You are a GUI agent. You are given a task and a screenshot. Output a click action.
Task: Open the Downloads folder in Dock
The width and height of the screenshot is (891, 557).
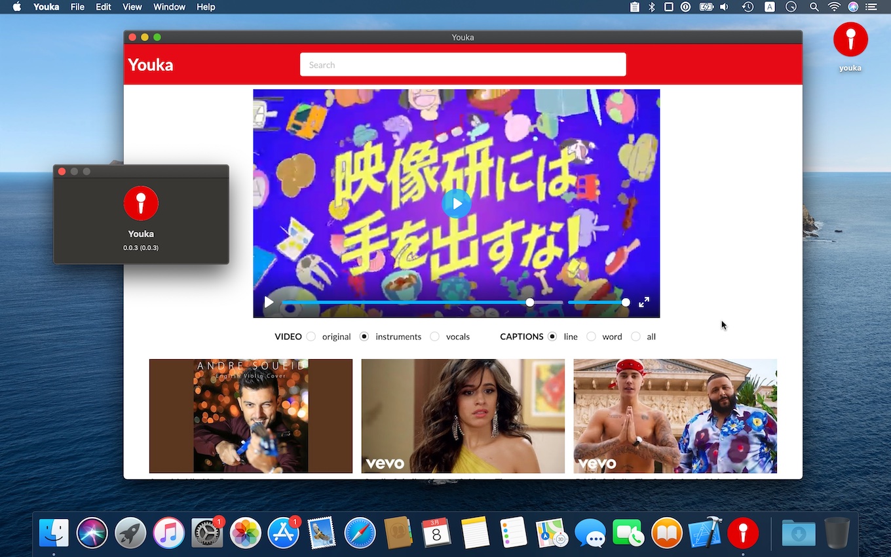pyautogui.click(x=799, y=533)
